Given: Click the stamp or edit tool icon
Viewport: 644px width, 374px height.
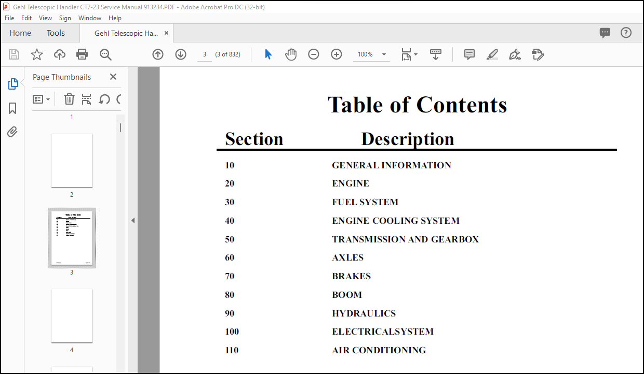Looking at the screenshot, I should 538,54.
